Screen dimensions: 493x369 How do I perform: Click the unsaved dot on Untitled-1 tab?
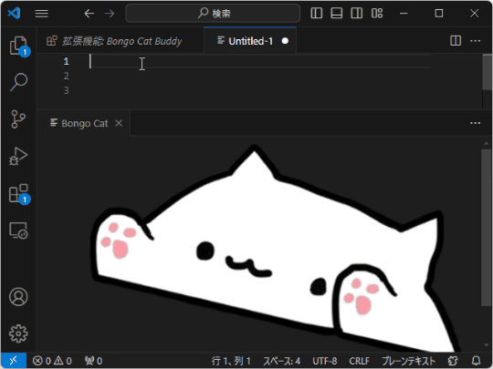tap(285, 41)
